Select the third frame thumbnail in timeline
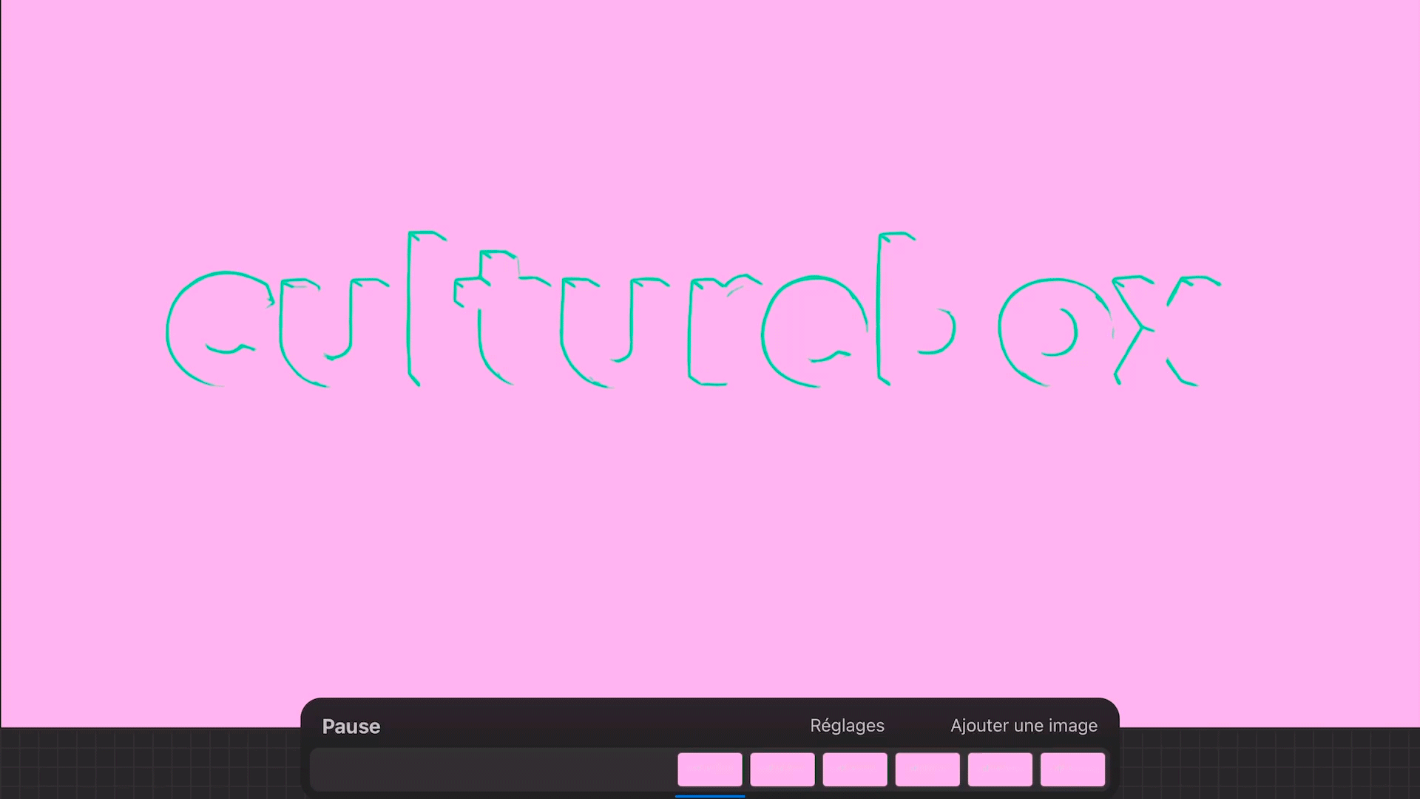The height and width of the screenshot is (799, 1420). tap(855, 769)
